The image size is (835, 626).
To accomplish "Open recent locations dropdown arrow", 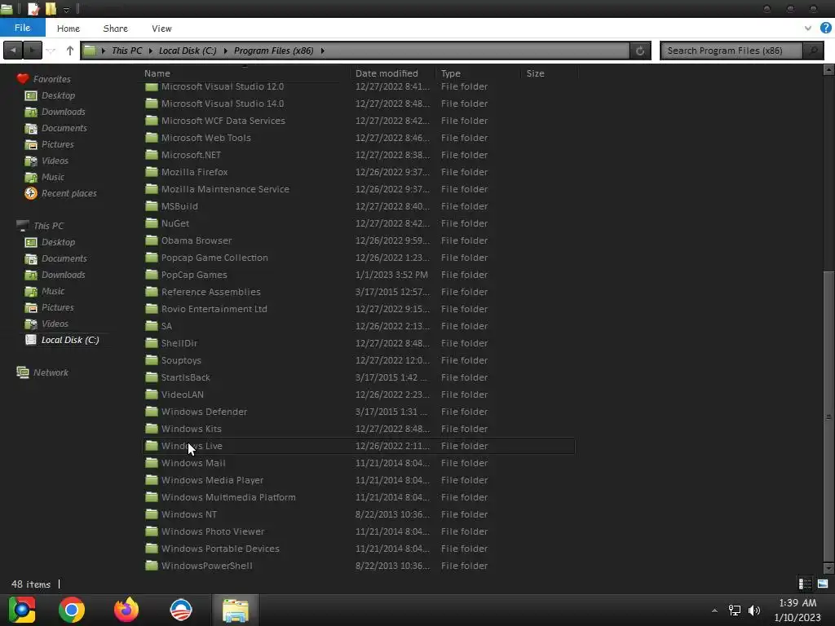I will click(51, 51).
